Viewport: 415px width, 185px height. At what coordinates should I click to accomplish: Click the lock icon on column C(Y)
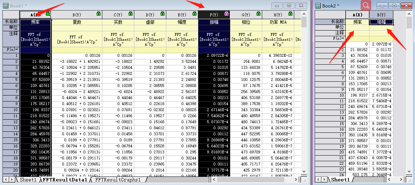130,14
